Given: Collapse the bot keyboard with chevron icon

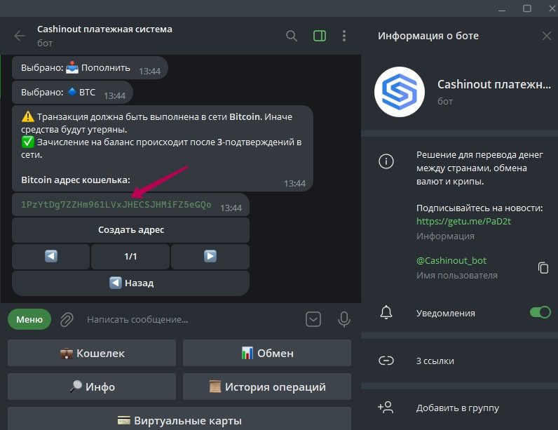Looking at the screenshot, I should [x=313, y=319].
